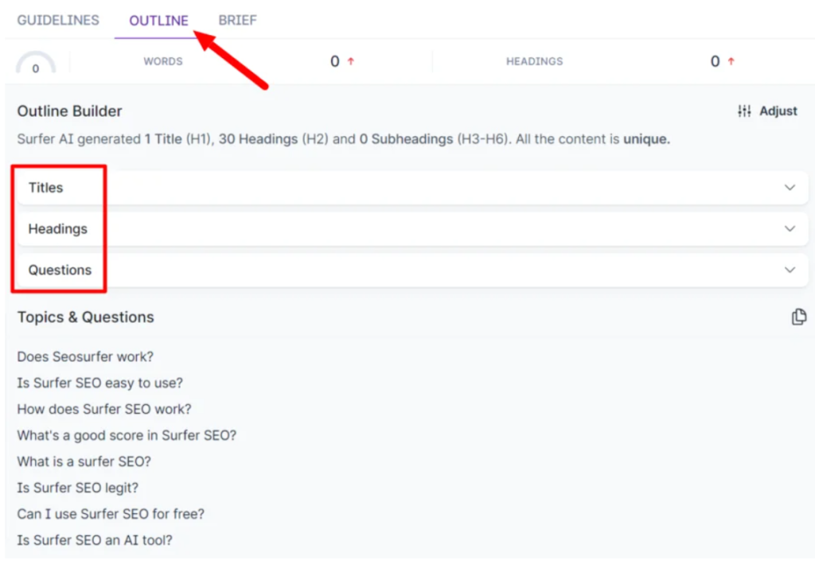Select 'How does Surfer SEO work?'
815x572 pixels.
click(104, 409)
